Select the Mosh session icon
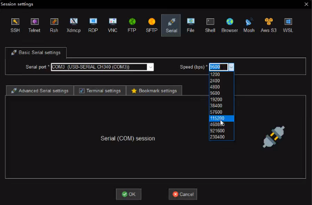 pyautogui.click(x=249, y=25)
